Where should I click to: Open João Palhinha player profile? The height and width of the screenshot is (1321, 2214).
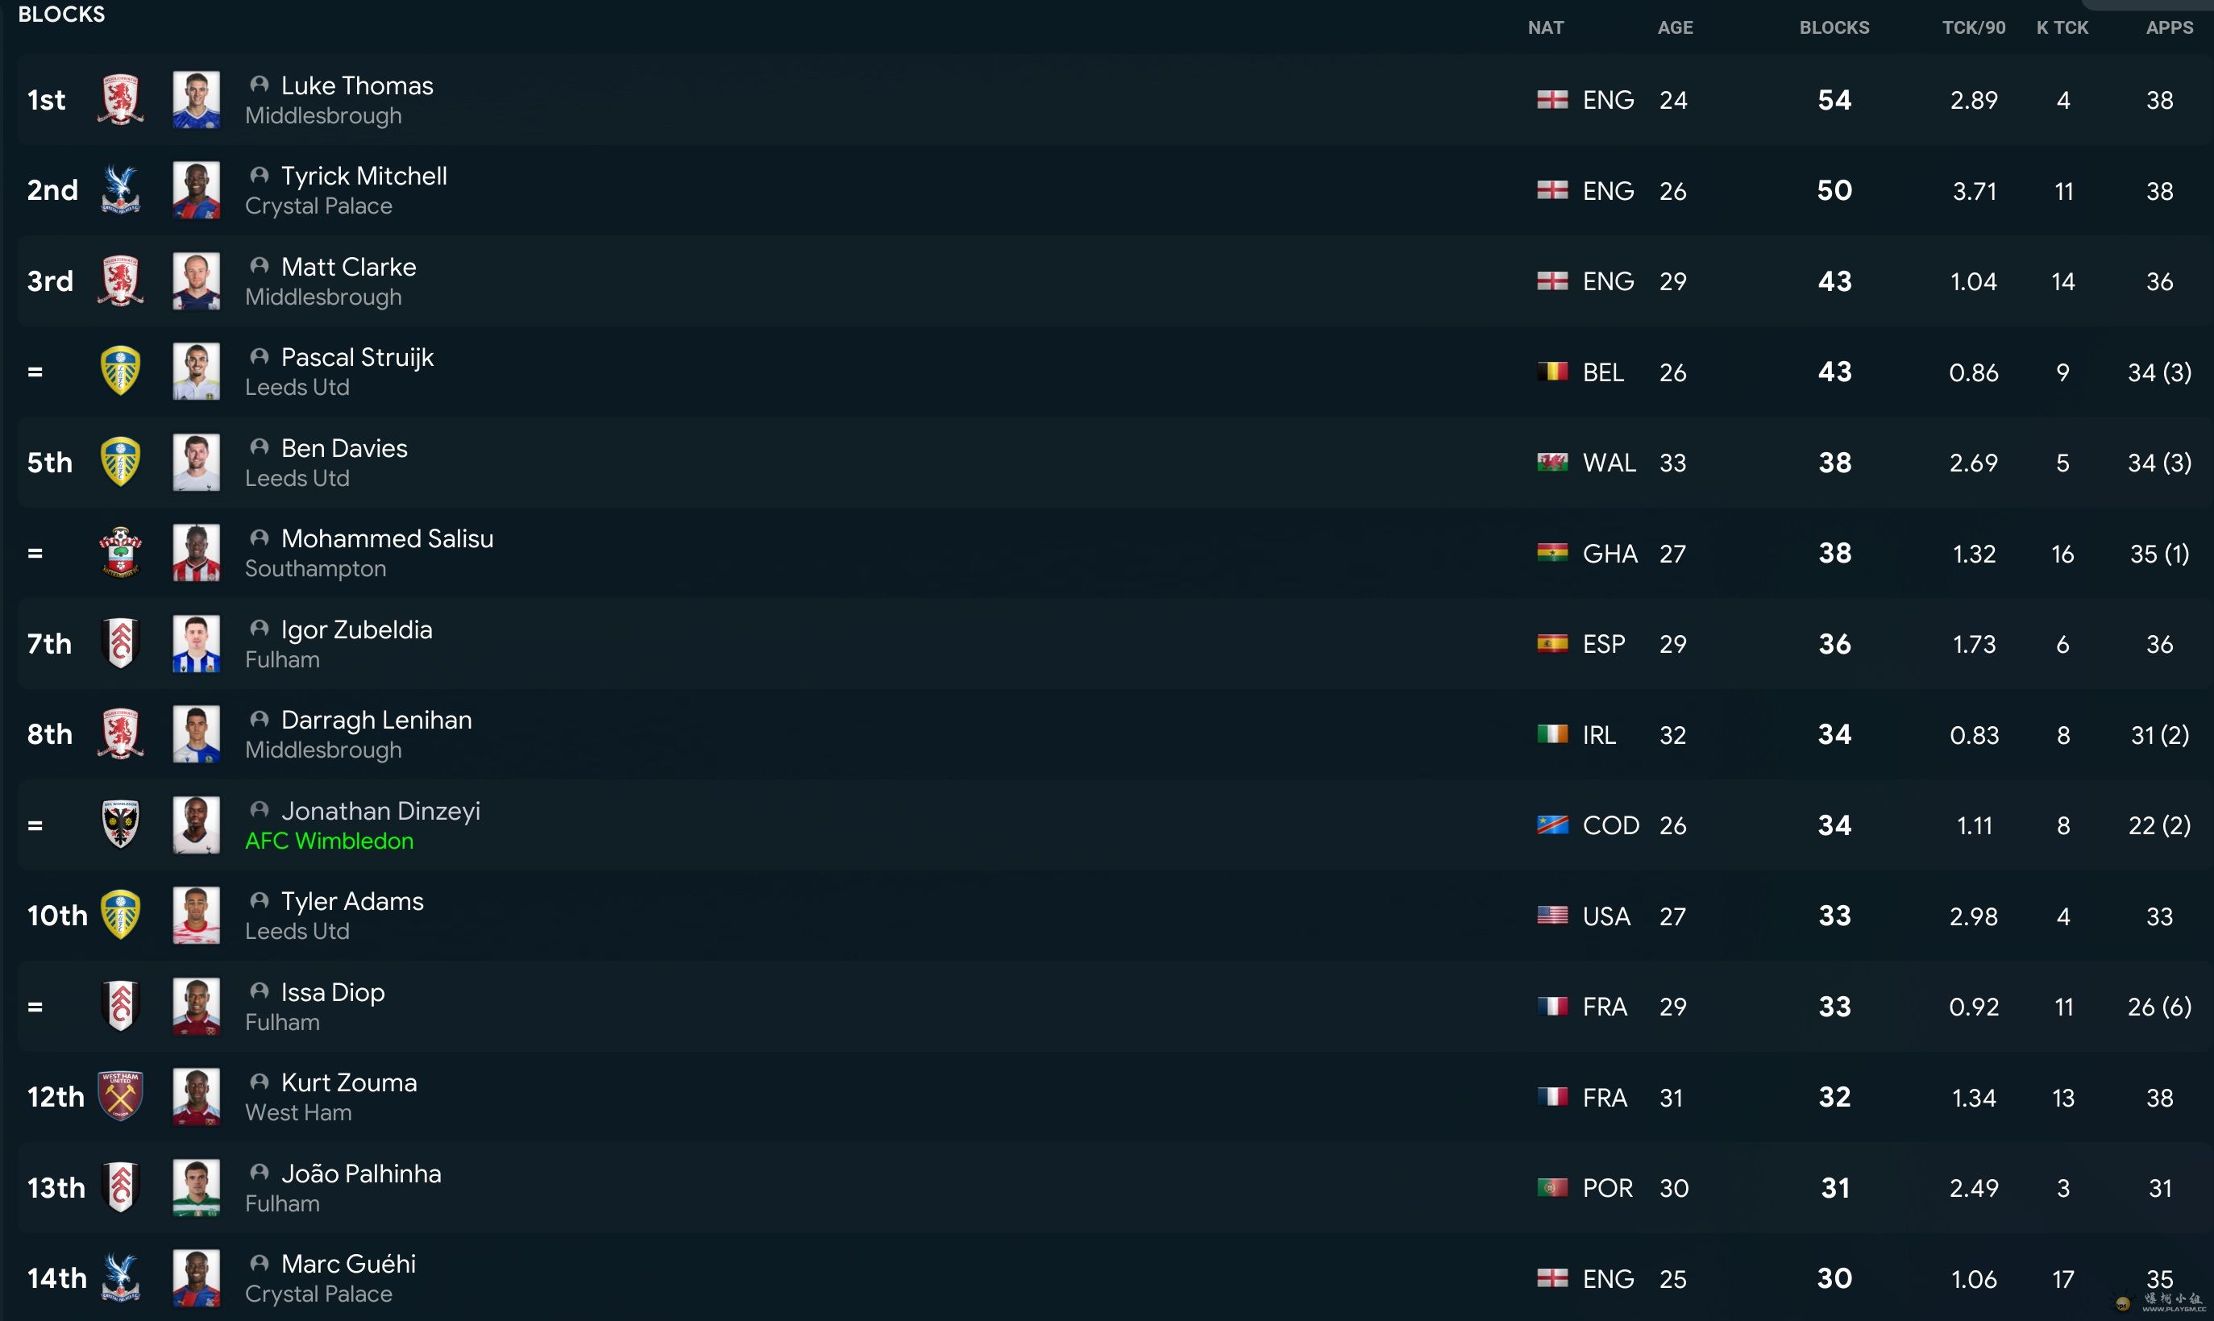tap(360, 1174)
